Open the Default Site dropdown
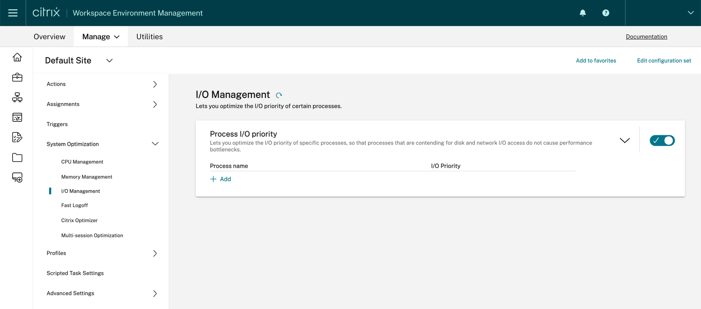Screen dimensions: 701x309 click(109, 61)
